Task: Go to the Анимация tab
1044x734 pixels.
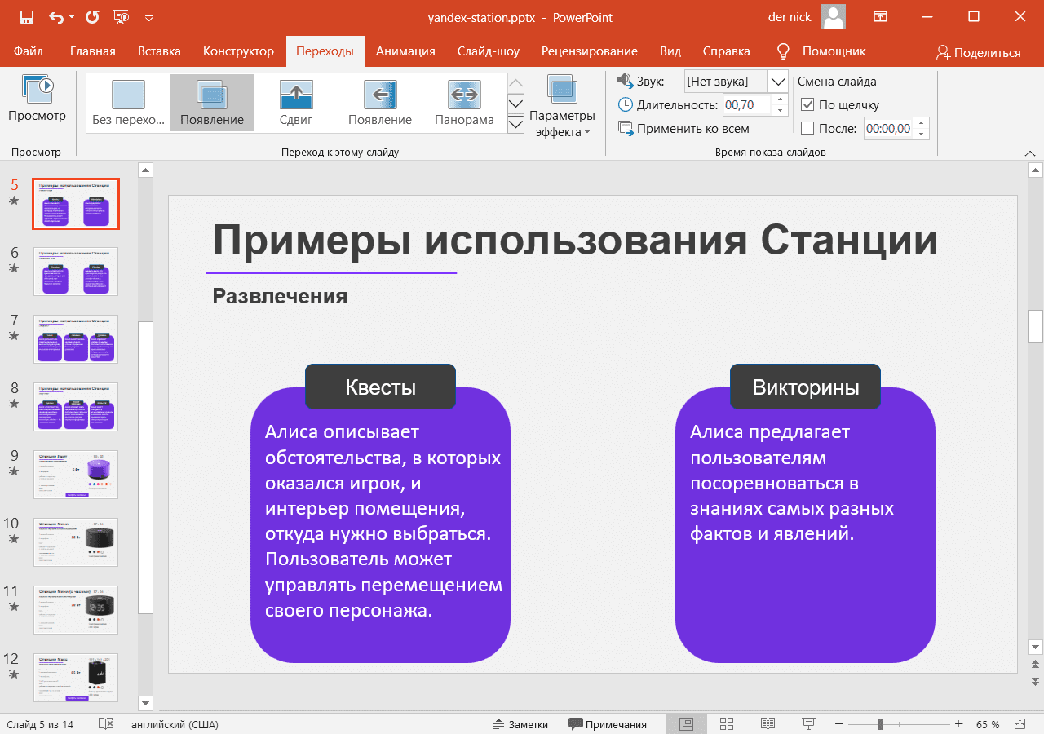Action: coord(405,51)
